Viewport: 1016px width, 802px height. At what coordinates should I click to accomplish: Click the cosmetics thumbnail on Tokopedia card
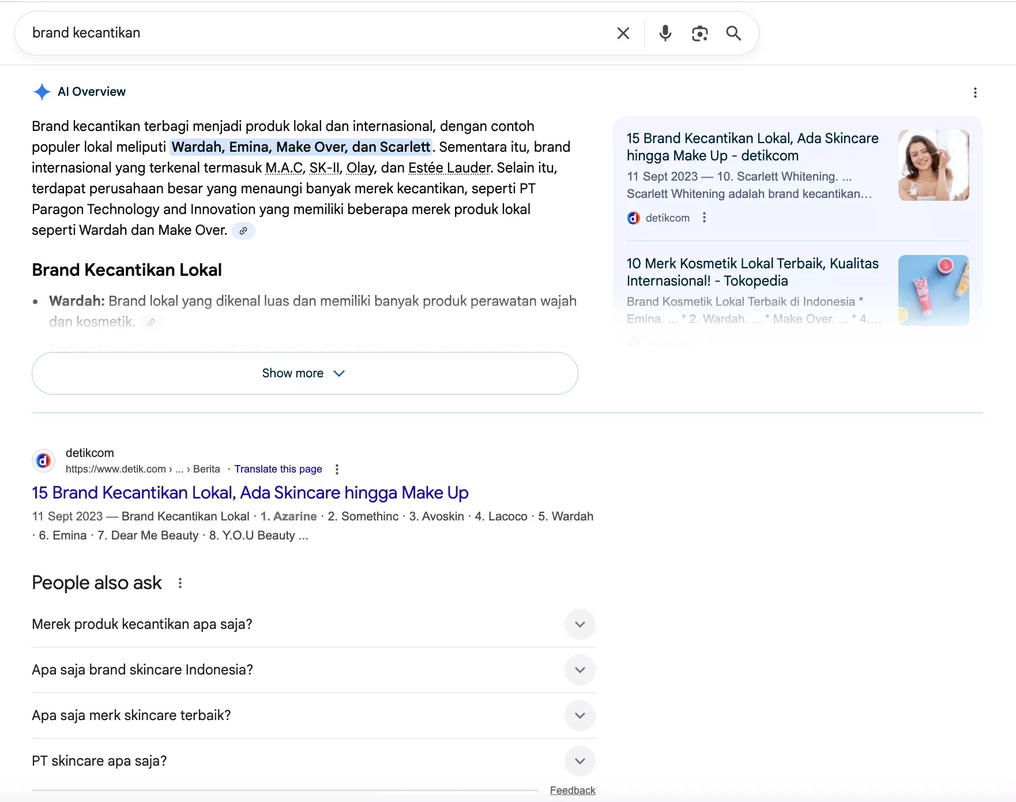934,290
